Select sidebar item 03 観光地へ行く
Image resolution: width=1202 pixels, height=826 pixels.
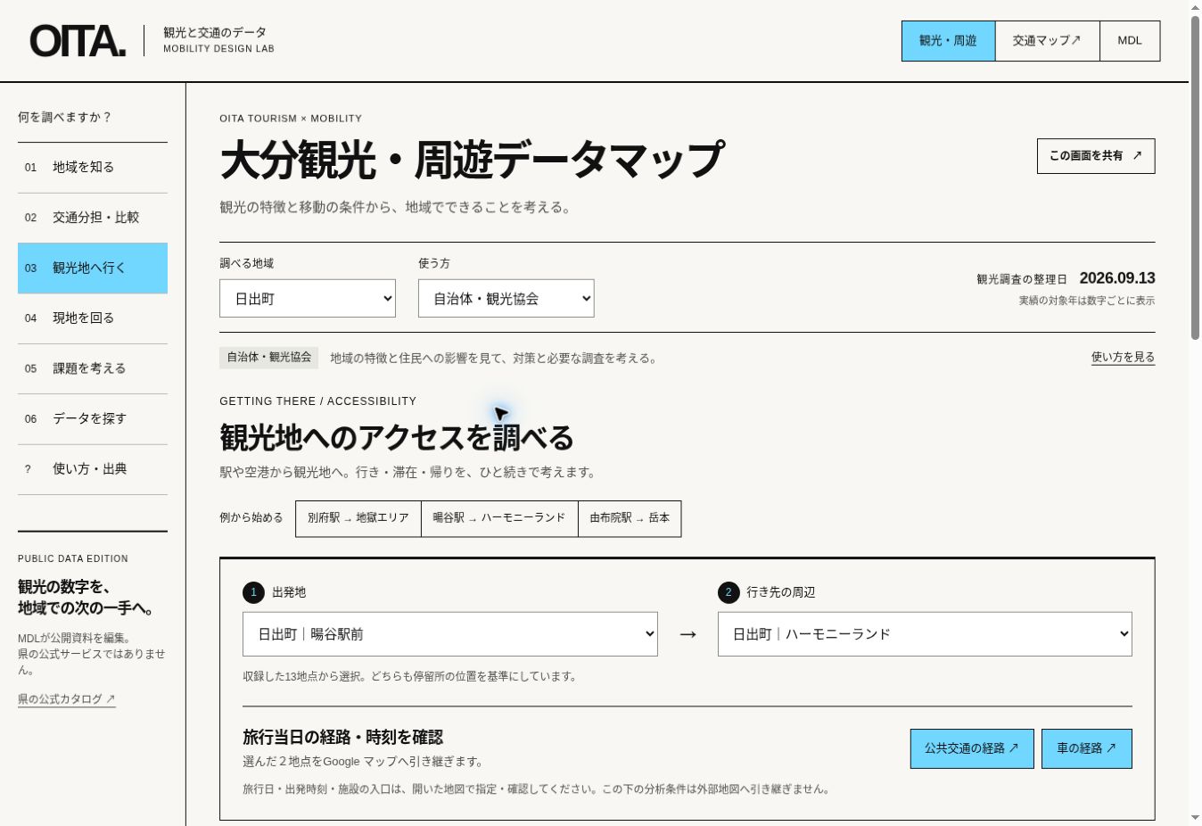93,268
